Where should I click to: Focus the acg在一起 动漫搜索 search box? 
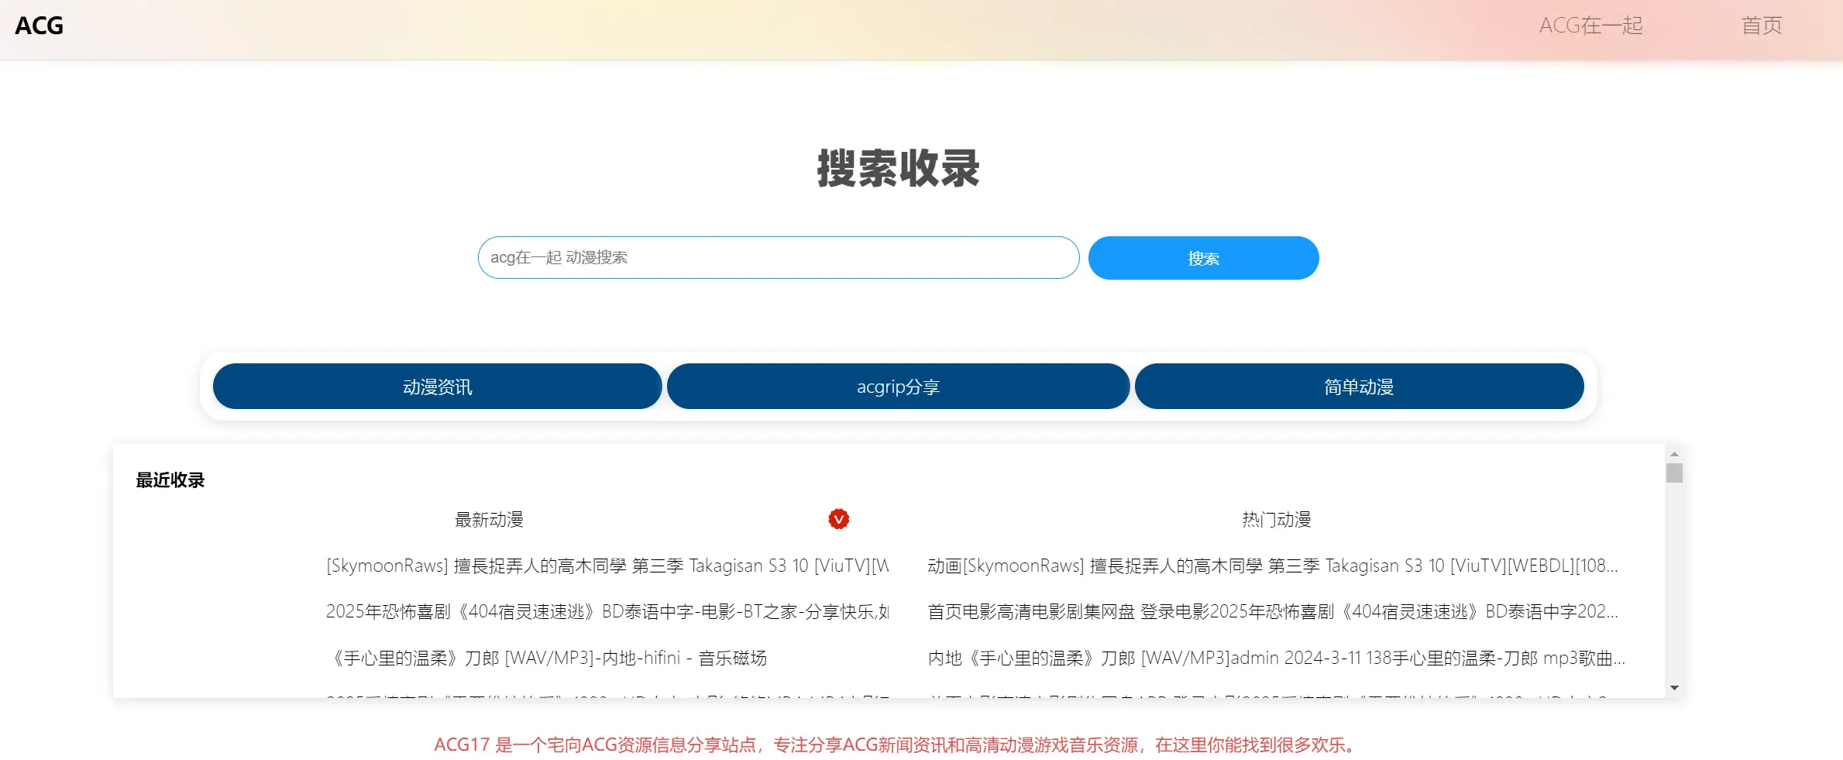pyautogui.click(x=778, y=258)
